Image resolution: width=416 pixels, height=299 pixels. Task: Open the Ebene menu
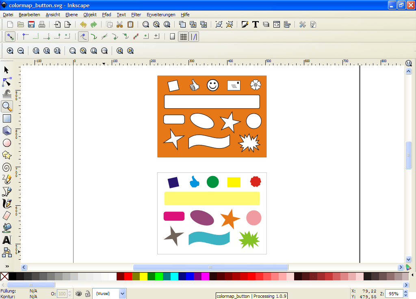coord(71,15)
